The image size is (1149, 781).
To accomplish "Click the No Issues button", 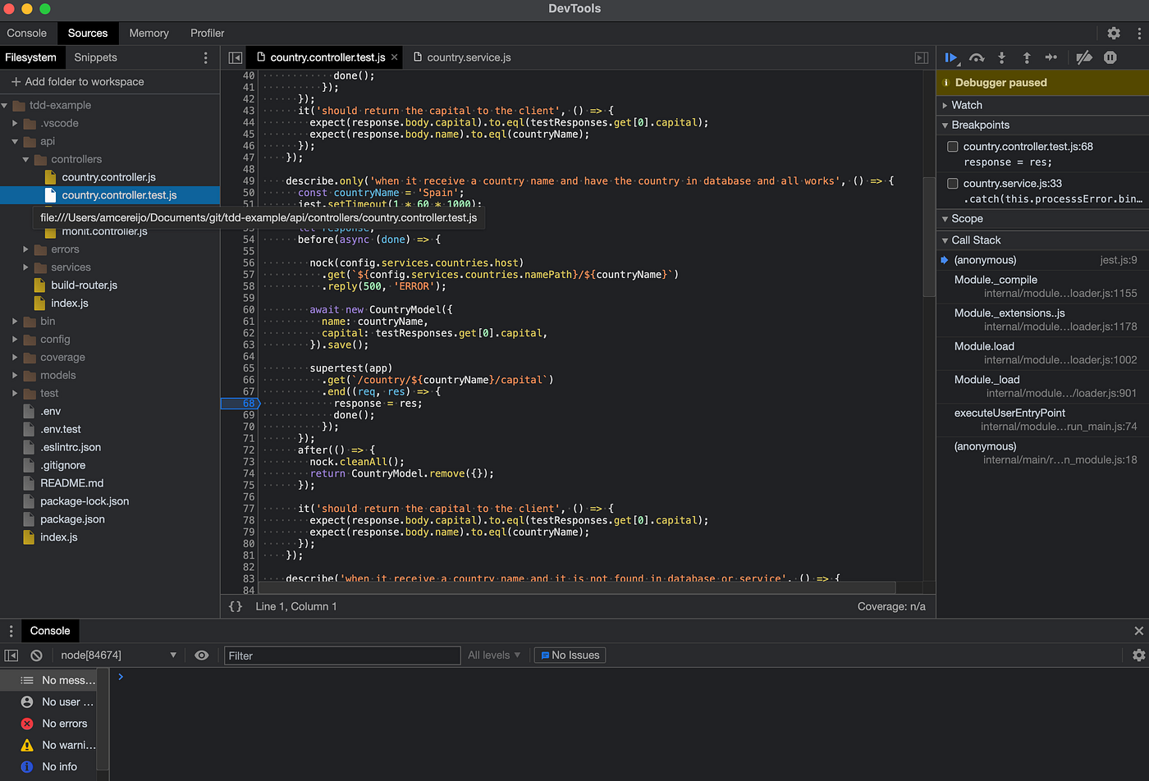I will coord(570,655).
